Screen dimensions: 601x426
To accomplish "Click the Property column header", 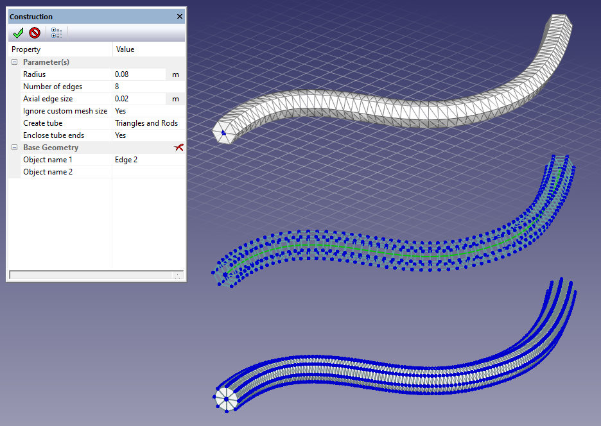I will (x=61, y=49).
